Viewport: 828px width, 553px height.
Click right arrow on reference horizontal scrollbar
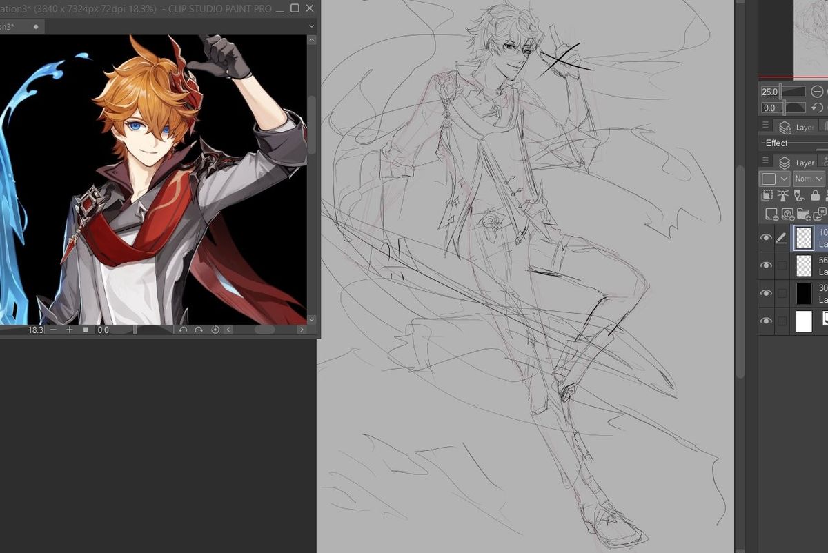click(302, 330)
